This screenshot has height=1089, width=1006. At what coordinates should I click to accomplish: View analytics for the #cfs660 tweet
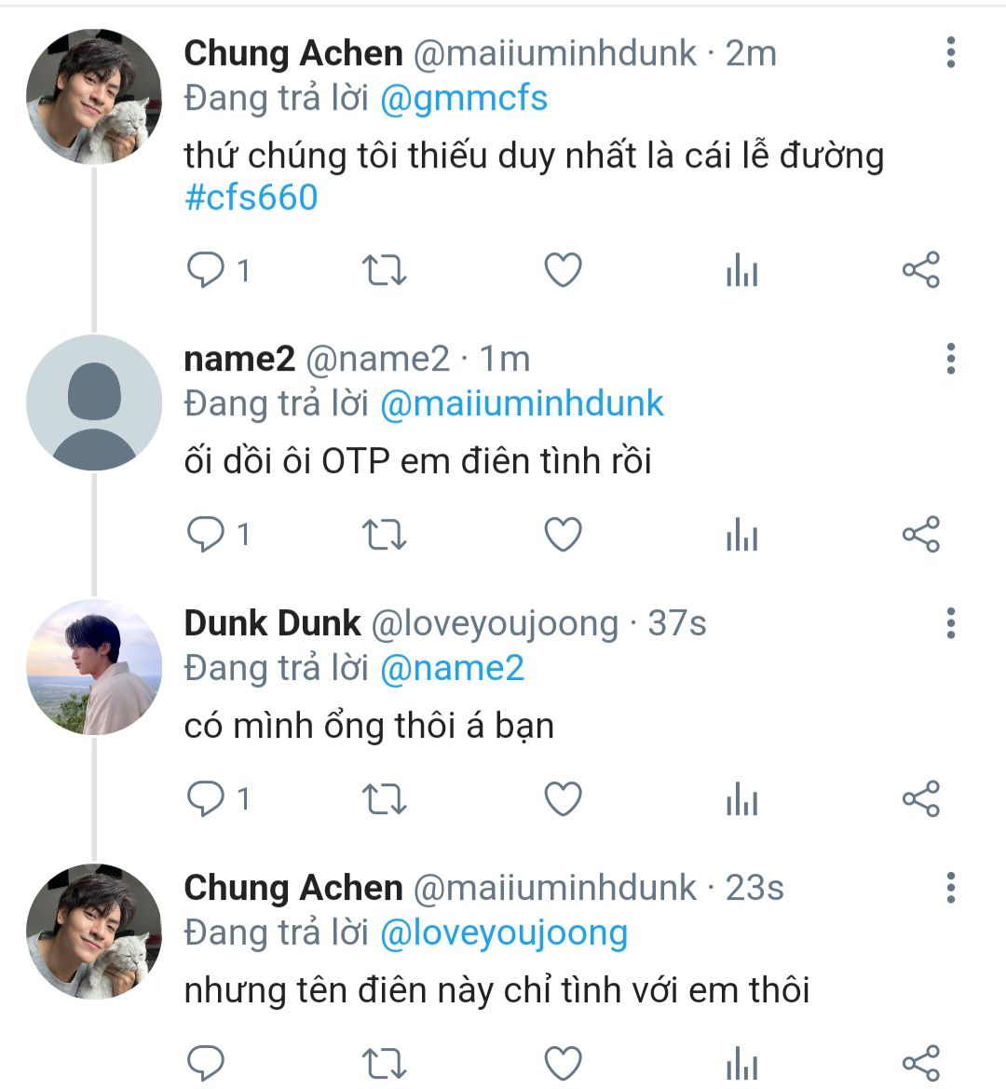(741, 271)
